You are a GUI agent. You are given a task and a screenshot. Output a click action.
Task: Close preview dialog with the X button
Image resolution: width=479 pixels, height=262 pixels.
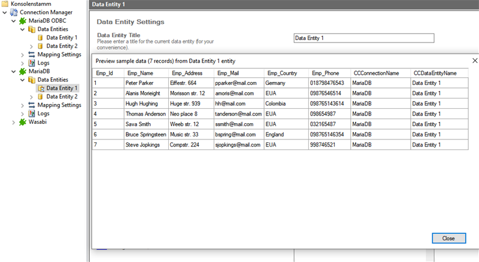click(474, 60)
